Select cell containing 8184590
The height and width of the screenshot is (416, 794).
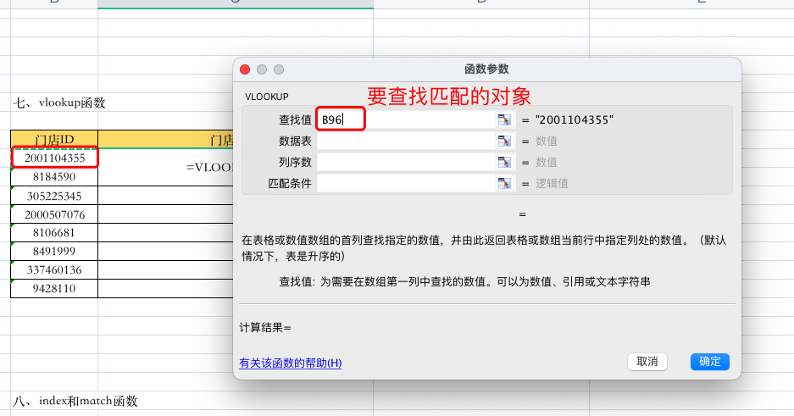click(x=54, y=176)
